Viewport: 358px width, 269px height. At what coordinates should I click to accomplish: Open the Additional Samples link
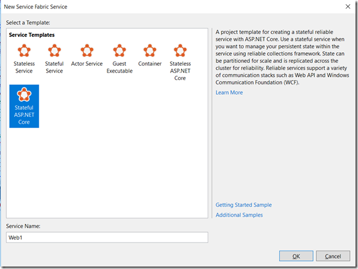[x=239, y=215]
